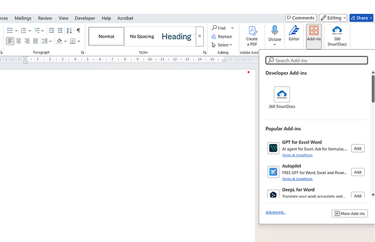Open multilevel list dropdown arrow
The width and height of the screenshot is (375, 242).
tap(43, 31)
